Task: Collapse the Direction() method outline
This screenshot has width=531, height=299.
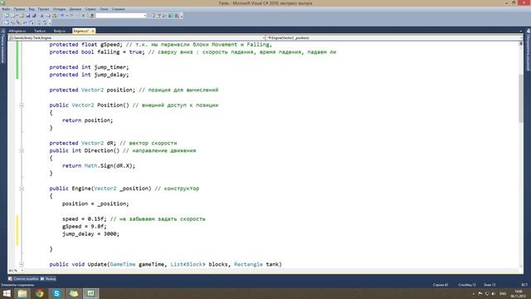Action: pyautogui.click(x=22, y=151)
